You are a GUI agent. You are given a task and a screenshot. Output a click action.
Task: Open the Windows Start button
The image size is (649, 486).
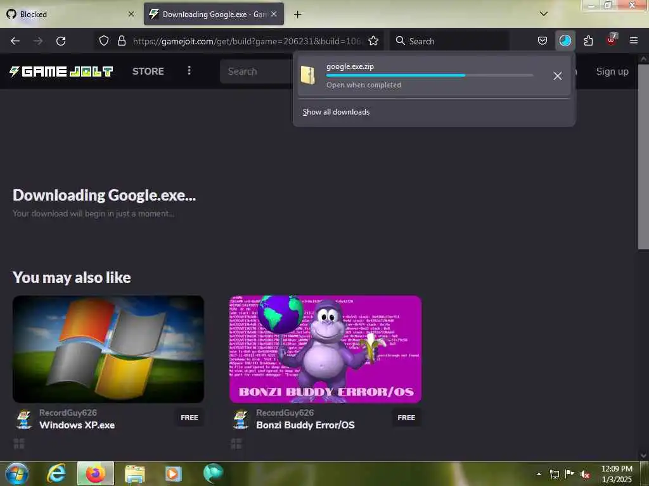point(17,473)
